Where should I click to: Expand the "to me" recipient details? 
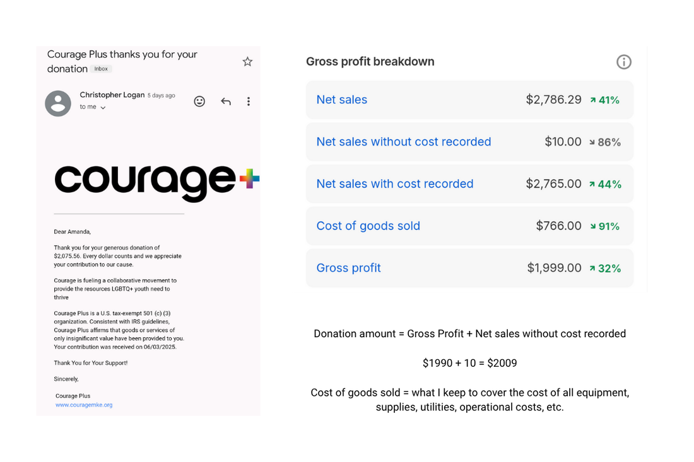103,108
